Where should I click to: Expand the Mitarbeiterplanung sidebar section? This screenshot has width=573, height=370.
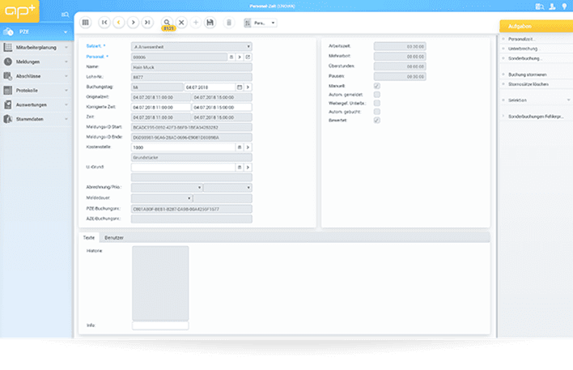(35, 48)
